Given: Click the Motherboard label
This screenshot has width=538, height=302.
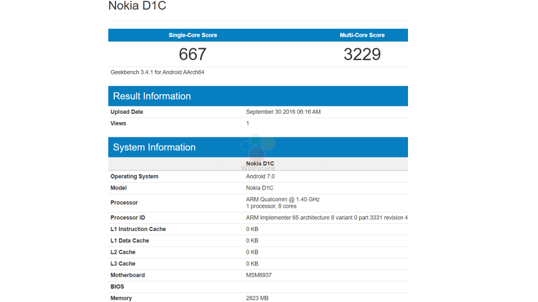Looking at the screenshot, I should tap(128, 275).
